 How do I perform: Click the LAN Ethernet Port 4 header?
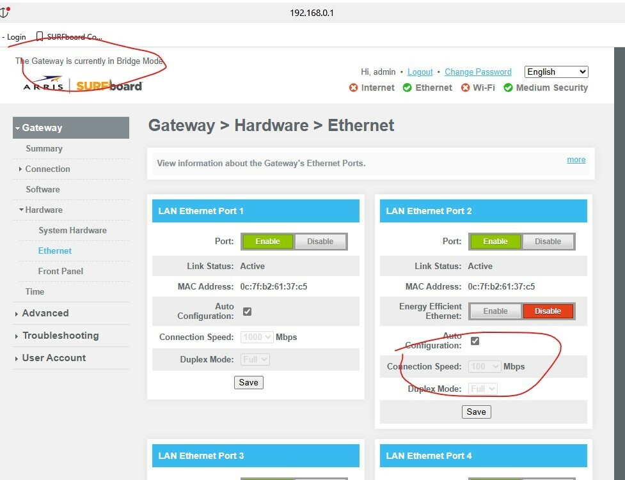(x=483, y=456)
